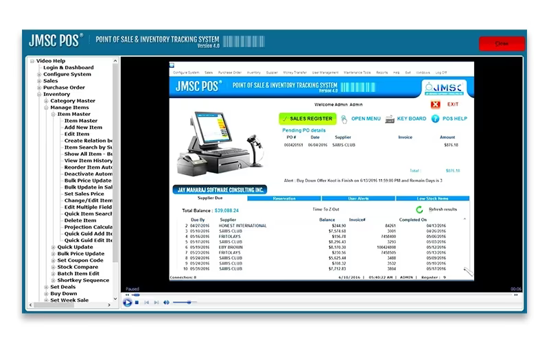
Task: Close the help window with red Close button
Action: [502, 44]
